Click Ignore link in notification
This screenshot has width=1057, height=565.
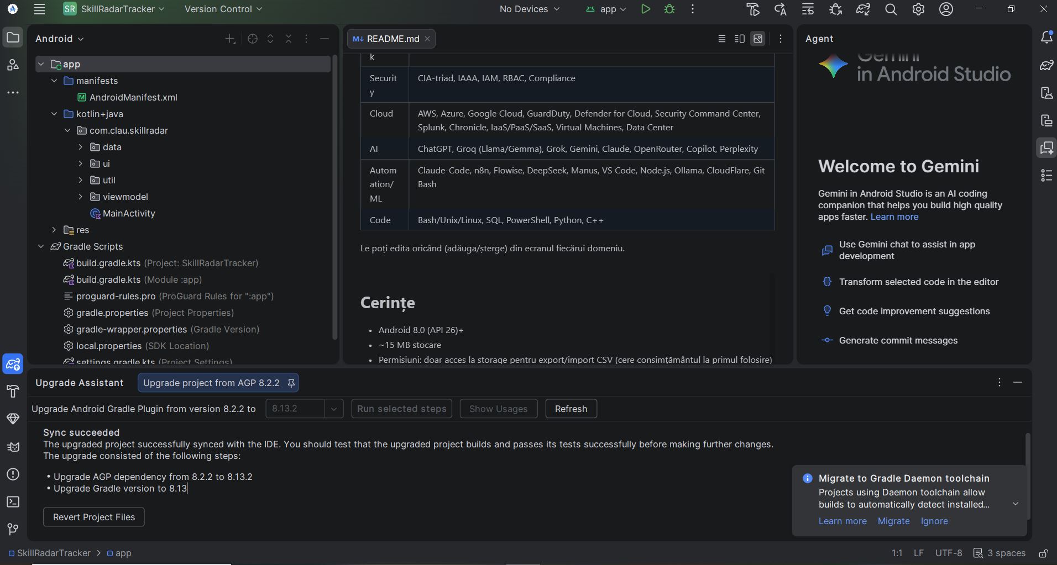(x=934, y=521)
